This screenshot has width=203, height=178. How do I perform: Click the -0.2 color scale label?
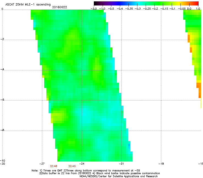155,9
